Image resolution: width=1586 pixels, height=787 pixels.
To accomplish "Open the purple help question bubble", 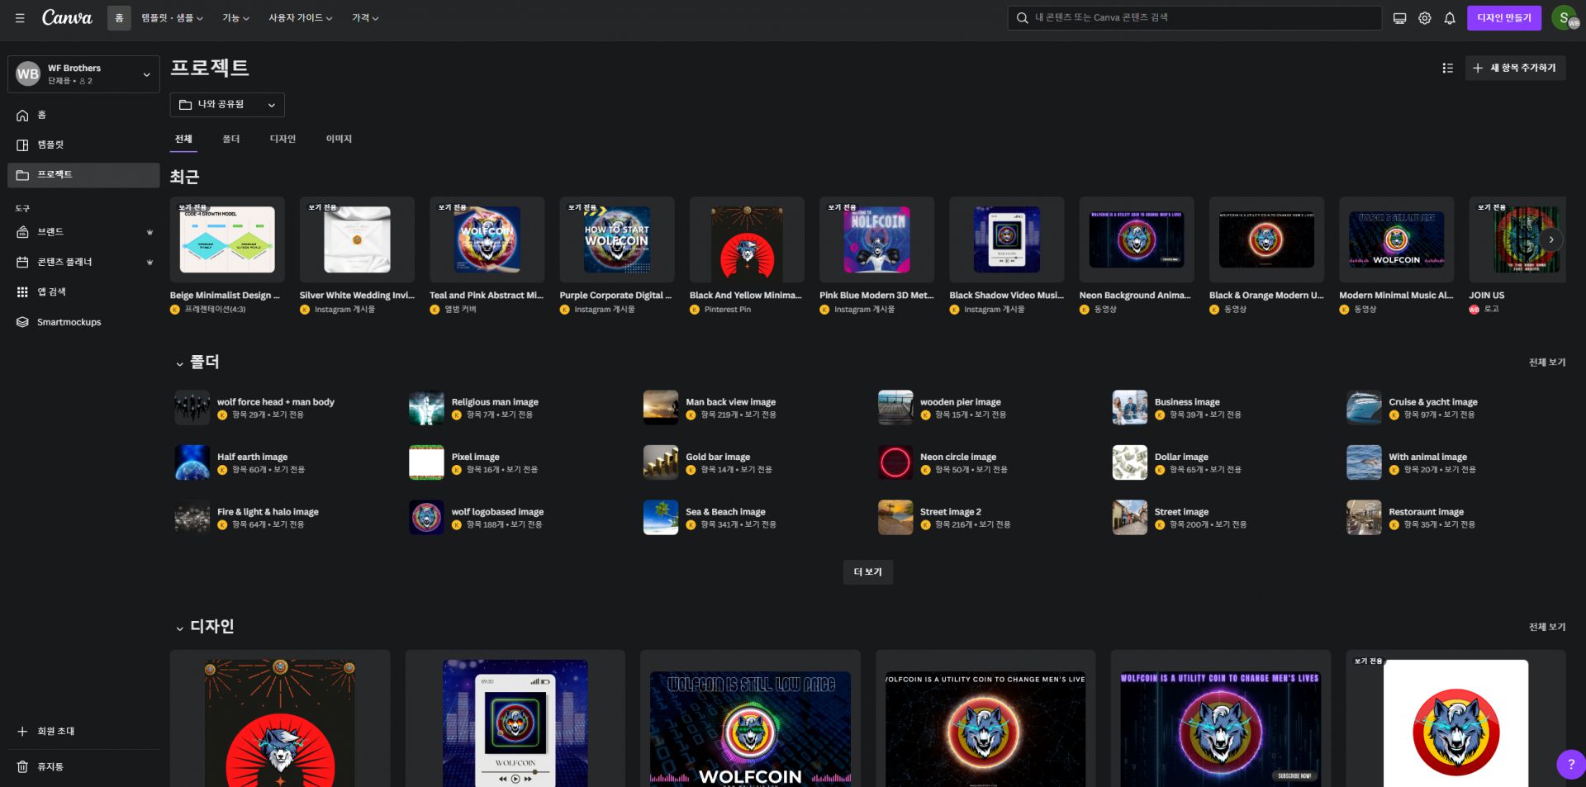I will pyautogui.click(x=1570, y=764).
